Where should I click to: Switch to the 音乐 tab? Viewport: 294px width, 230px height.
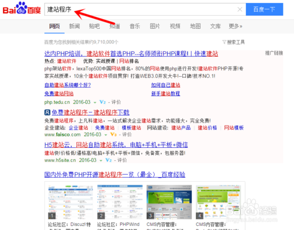[x=135, y=26]
